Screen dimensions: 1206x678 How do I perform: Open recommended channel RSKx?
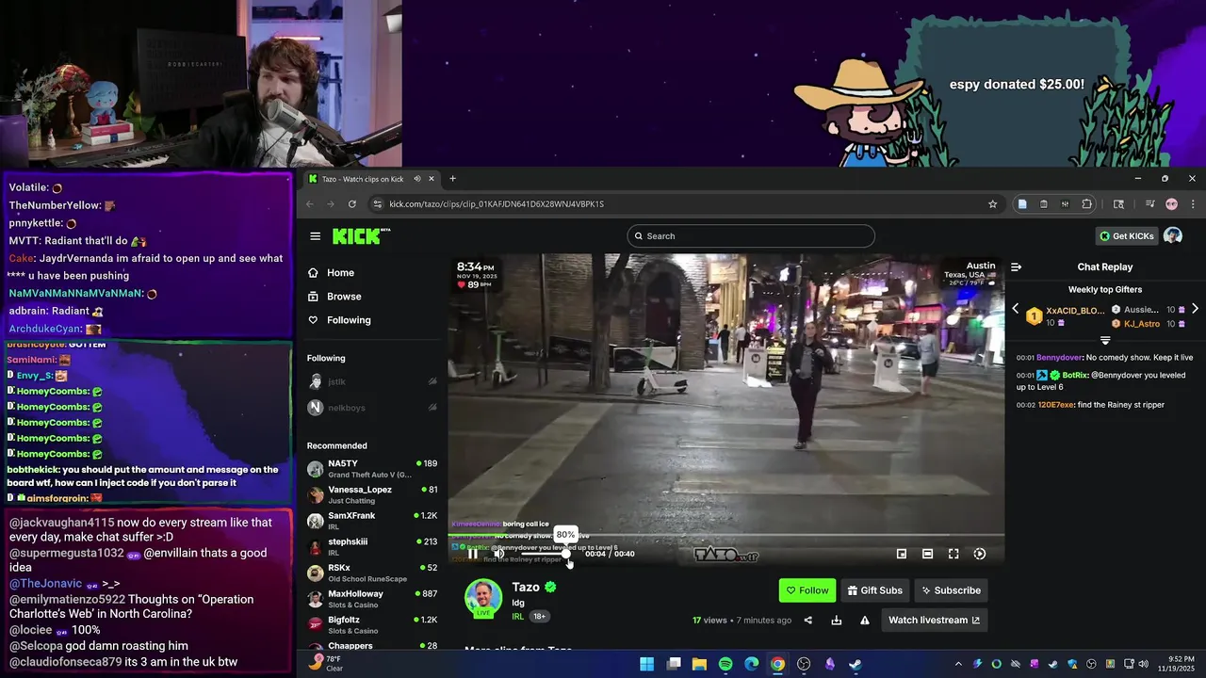(372, 573)
